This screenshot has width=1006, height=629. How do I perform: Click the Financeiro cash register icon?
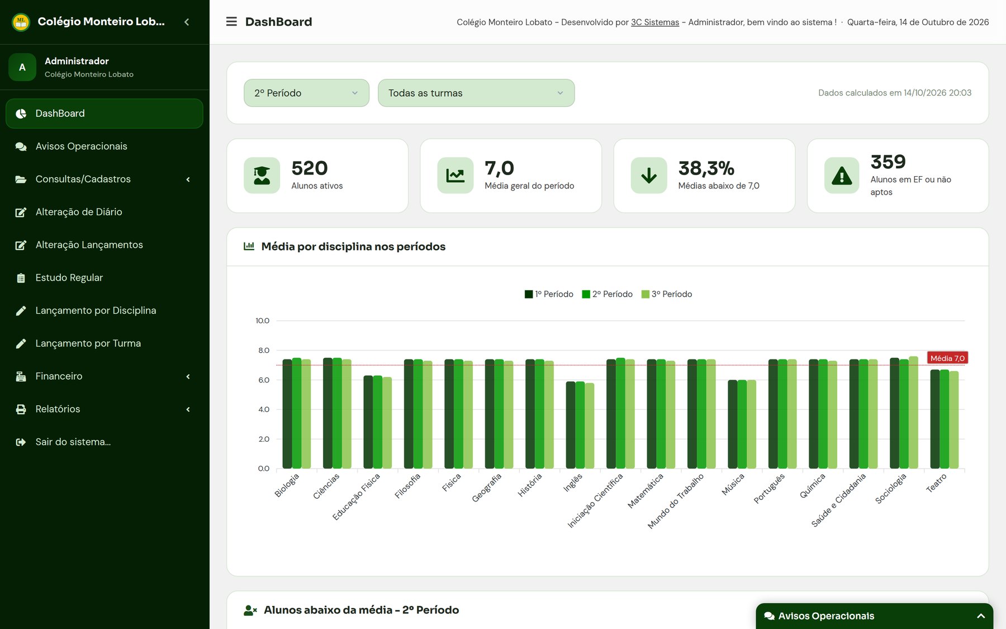click(21, 376)
